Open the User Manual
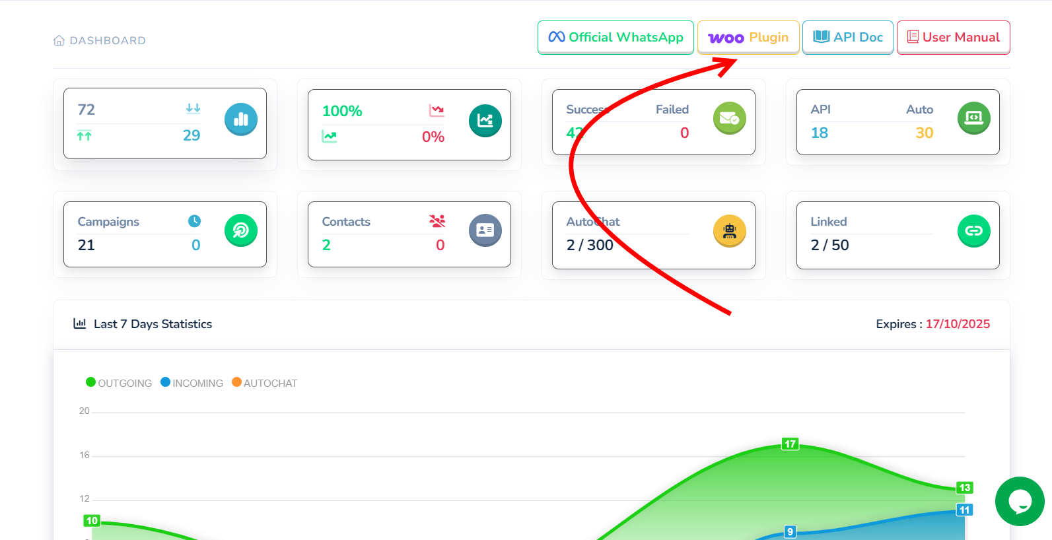1052x540 pixels. click(x=954, y=38)
